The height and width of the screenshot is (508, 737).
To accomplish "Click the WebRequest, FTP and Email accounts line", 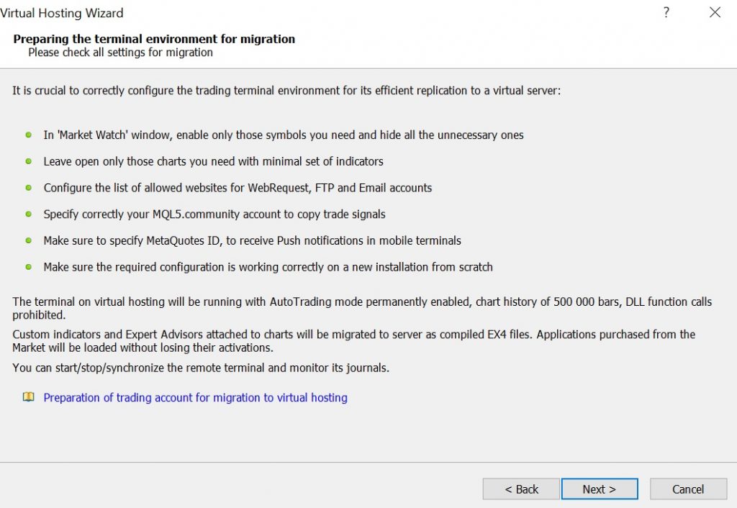I will (x=238, y=188).
